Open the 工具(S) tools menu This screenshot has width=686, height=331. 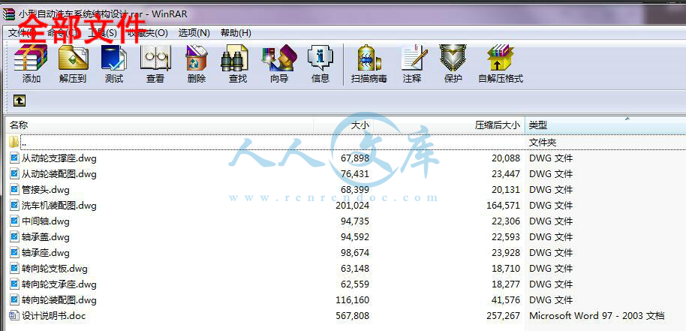tap(102, 33)
